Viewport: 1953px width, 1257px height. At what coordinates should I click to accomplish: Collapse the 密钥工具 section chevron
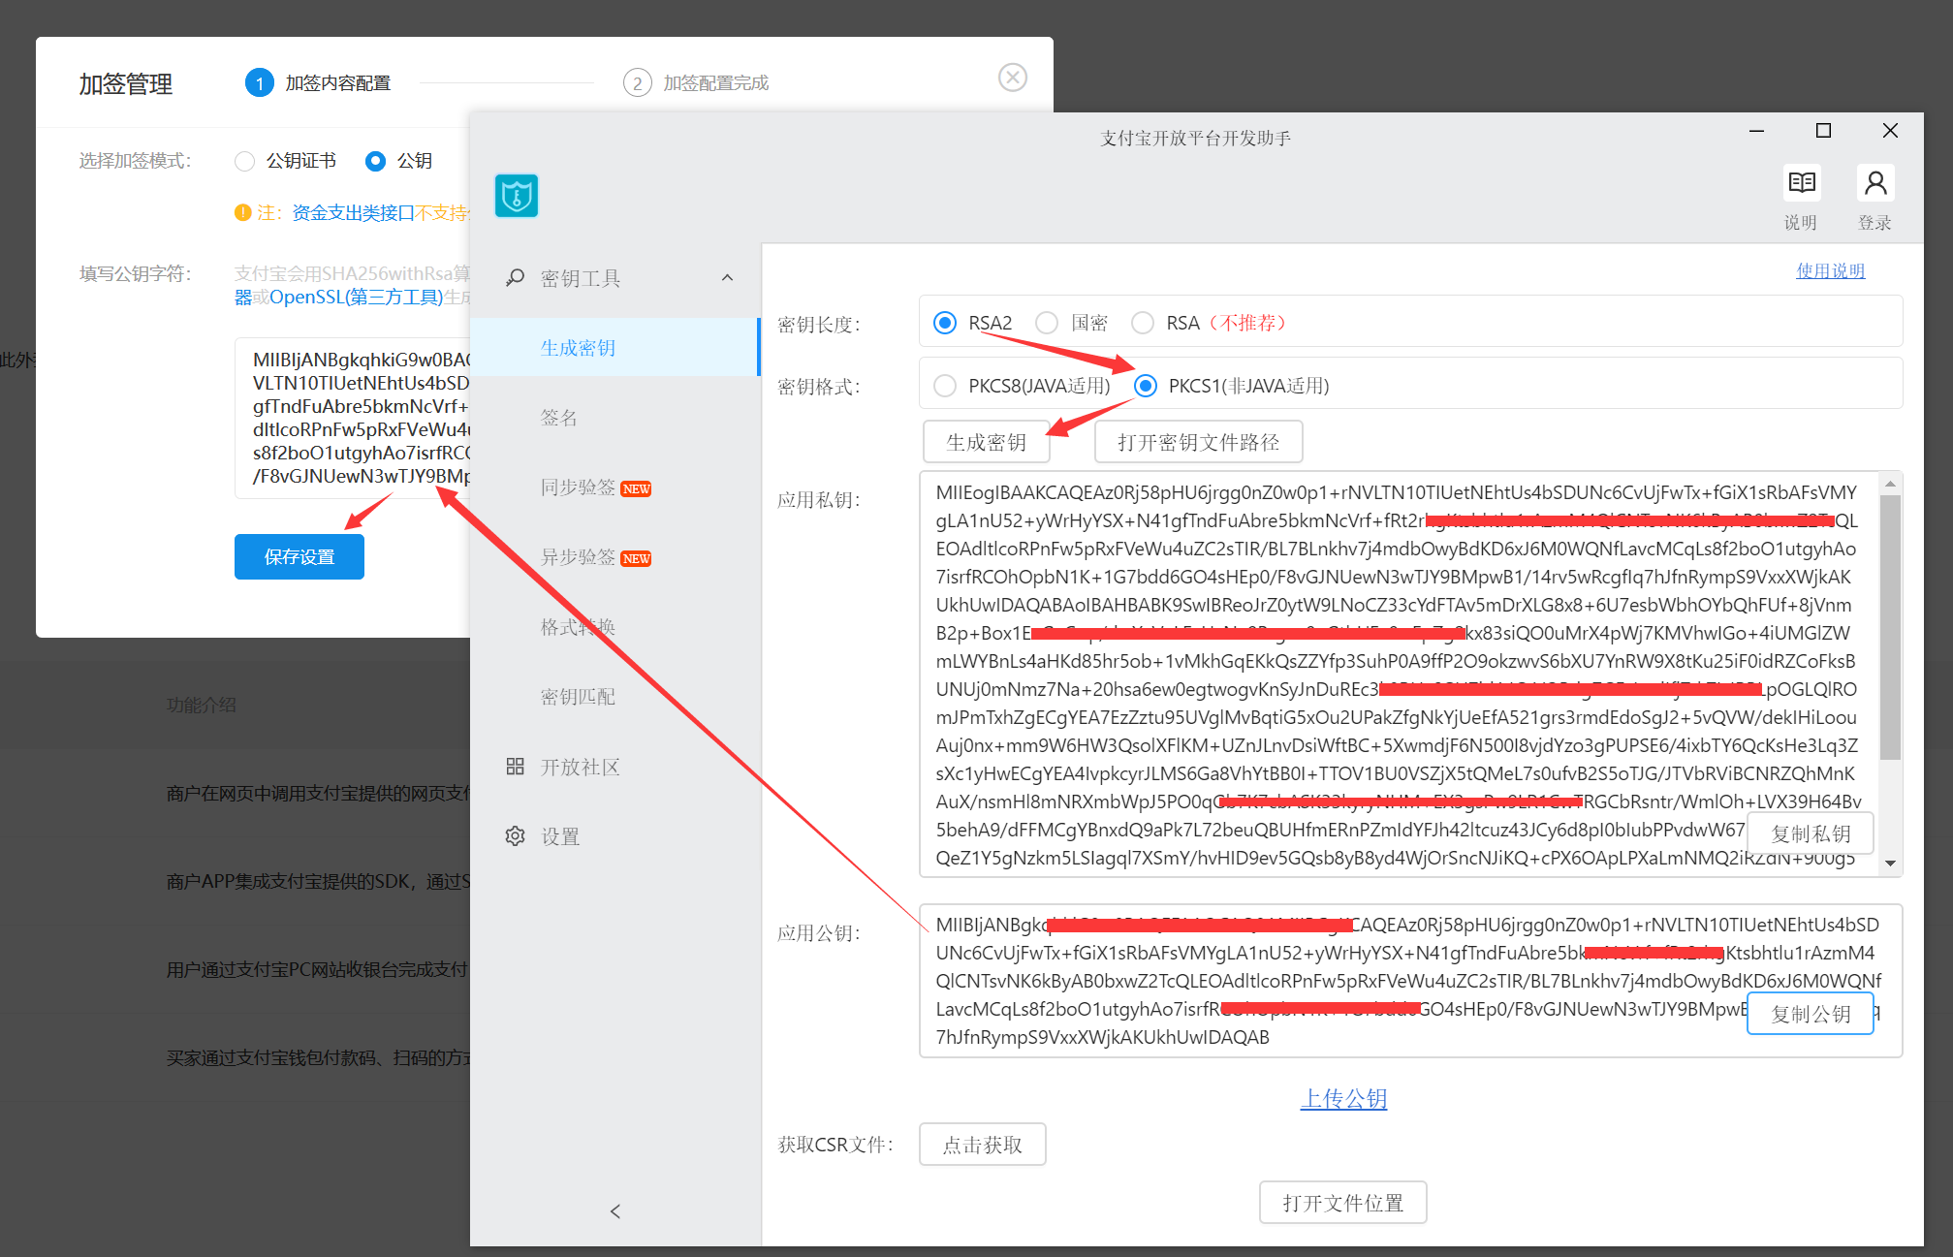click(727, 278)
